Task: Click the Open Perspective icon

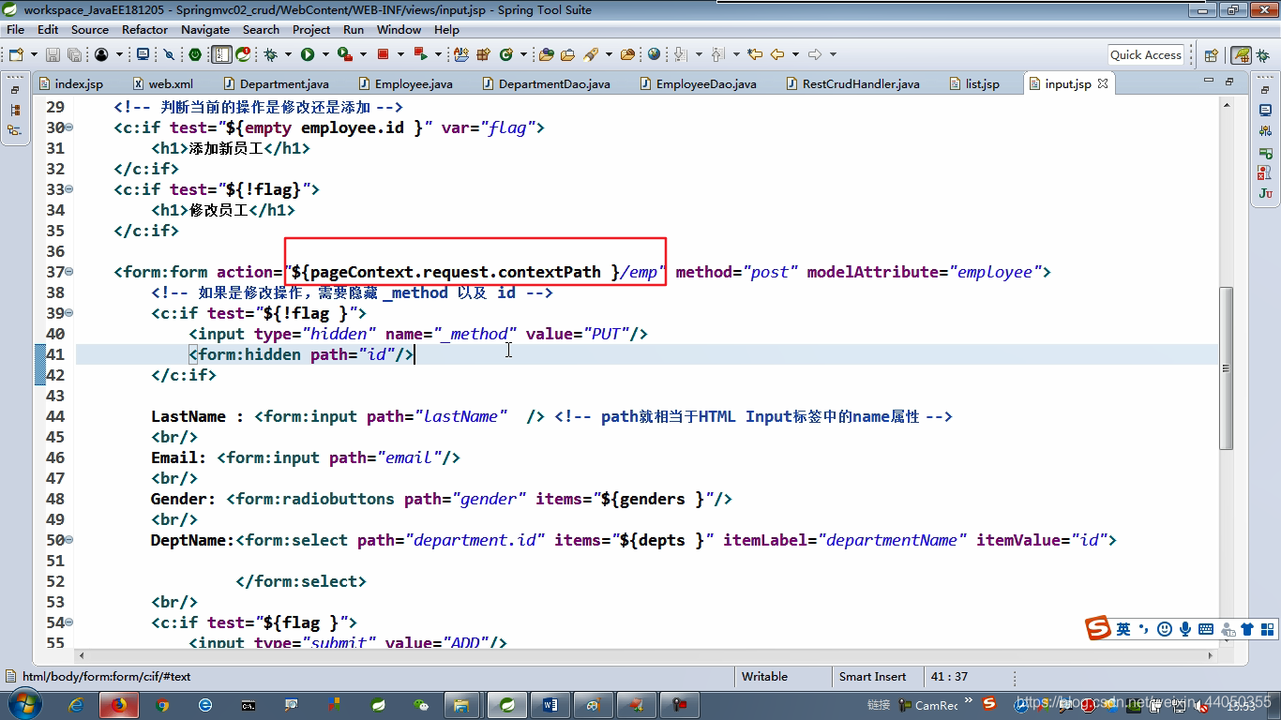Action: [x=1211, y=55]
